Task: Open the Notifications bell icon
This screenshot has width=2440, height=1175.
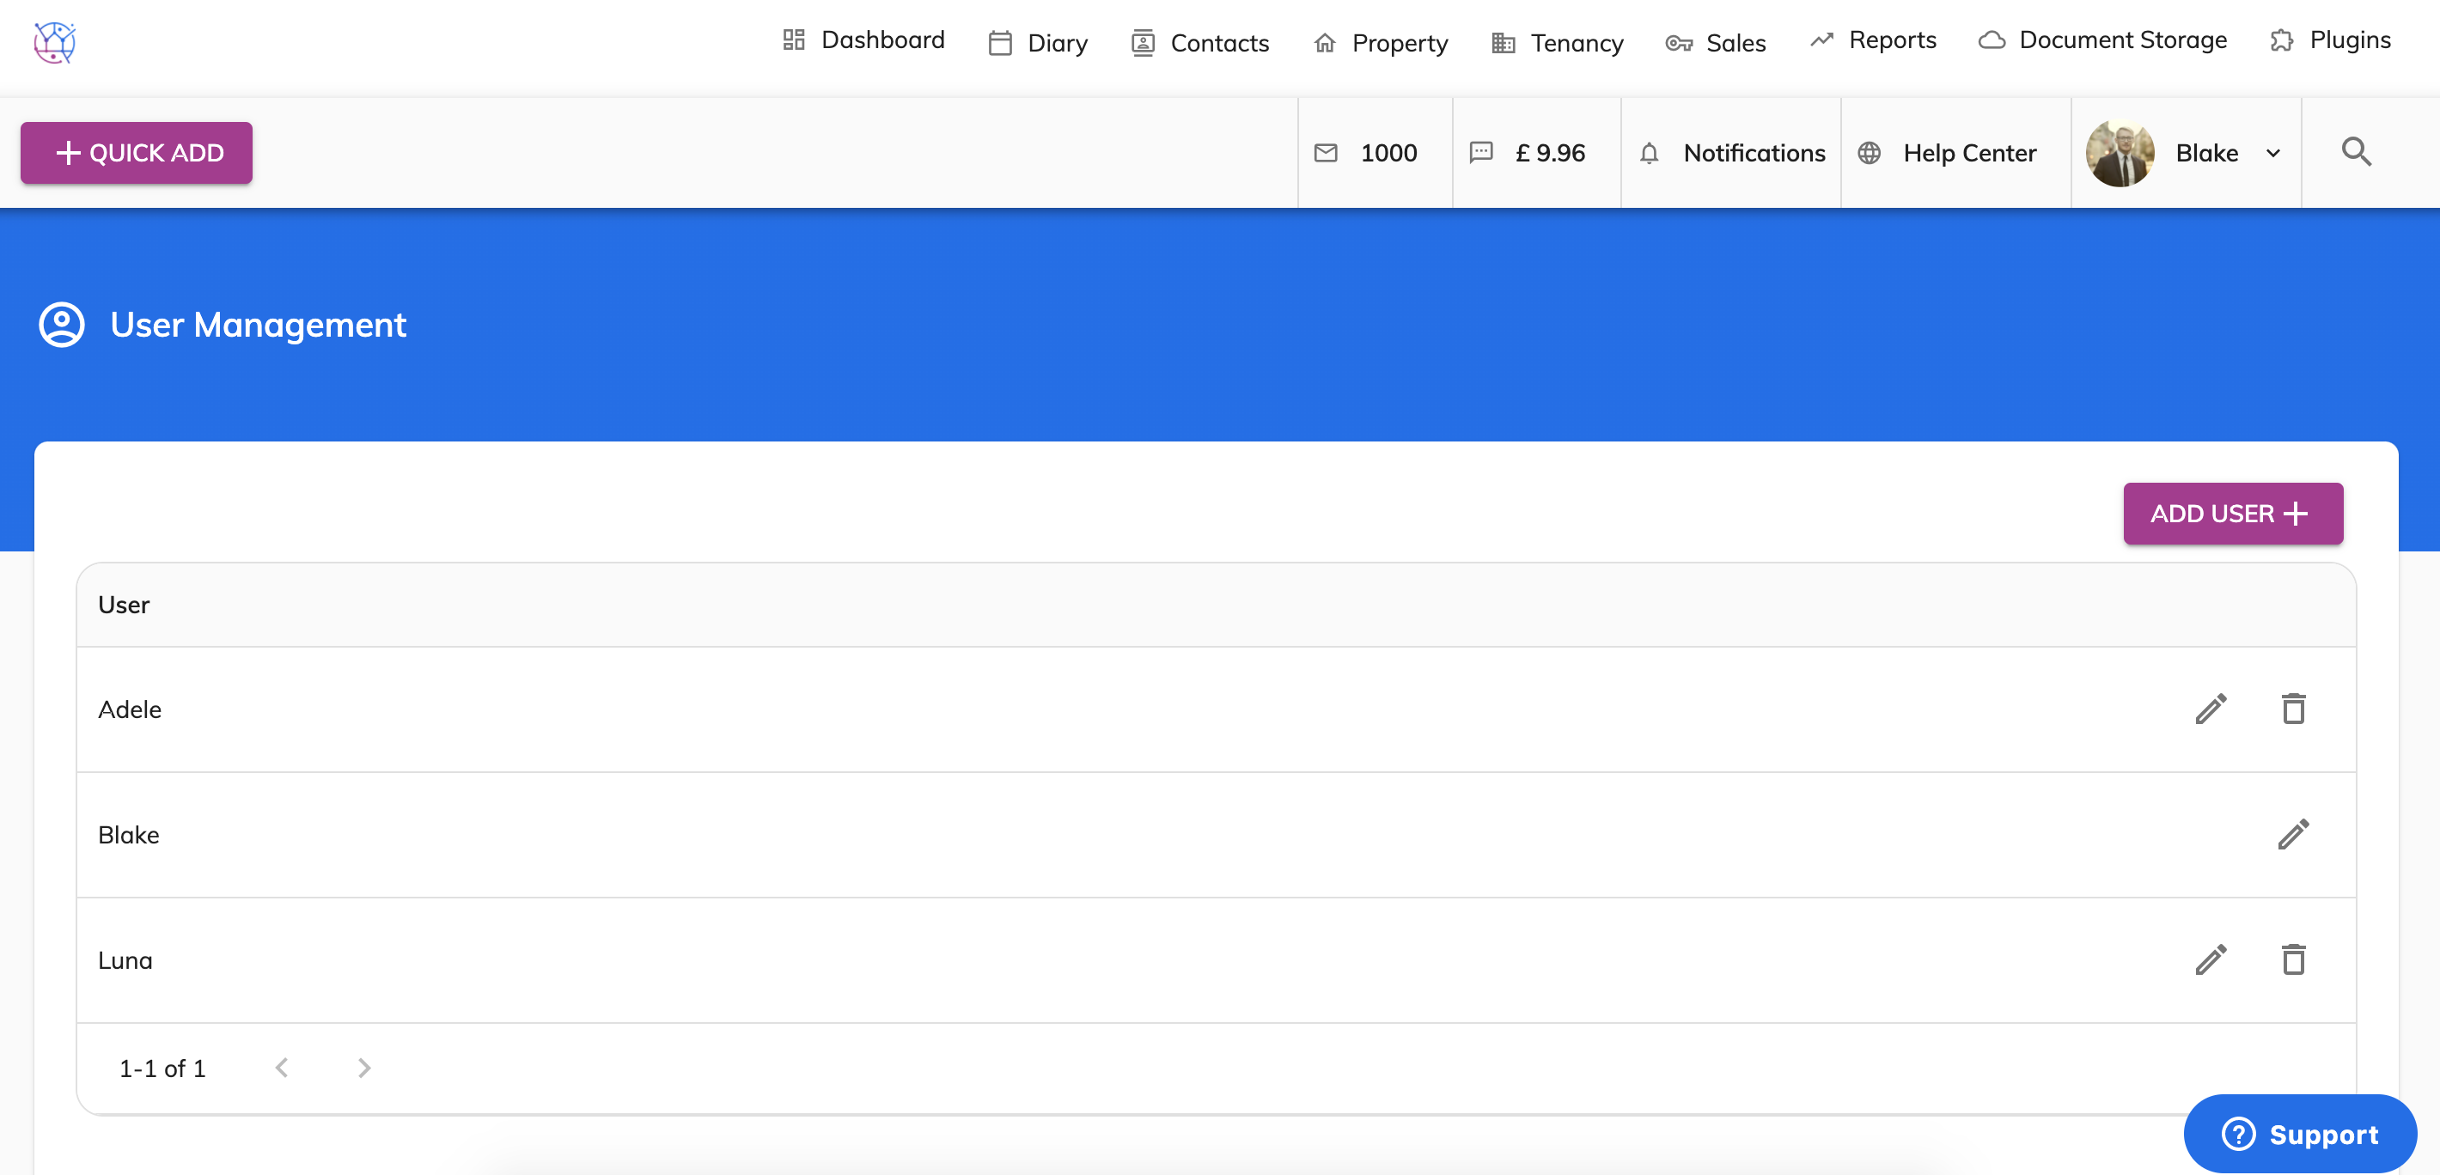Action: click(1651, 152)
